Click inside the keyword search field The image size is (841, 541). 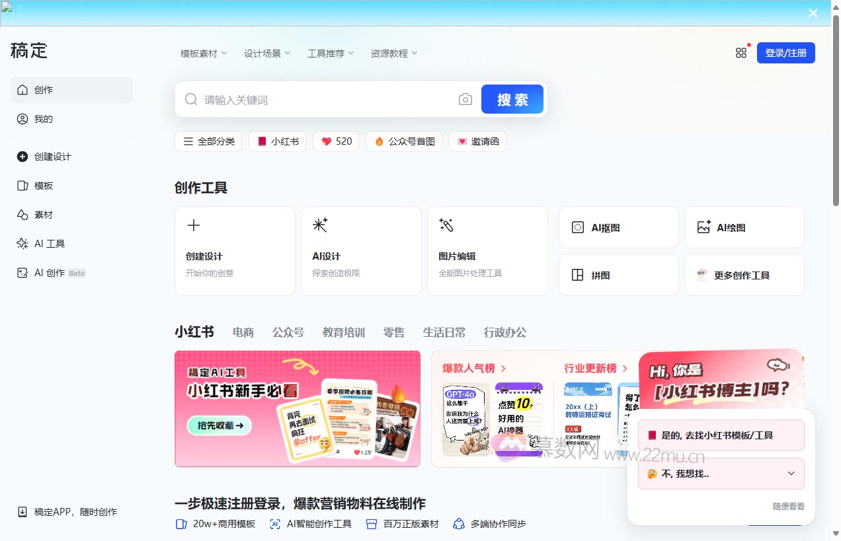(298, 98)
